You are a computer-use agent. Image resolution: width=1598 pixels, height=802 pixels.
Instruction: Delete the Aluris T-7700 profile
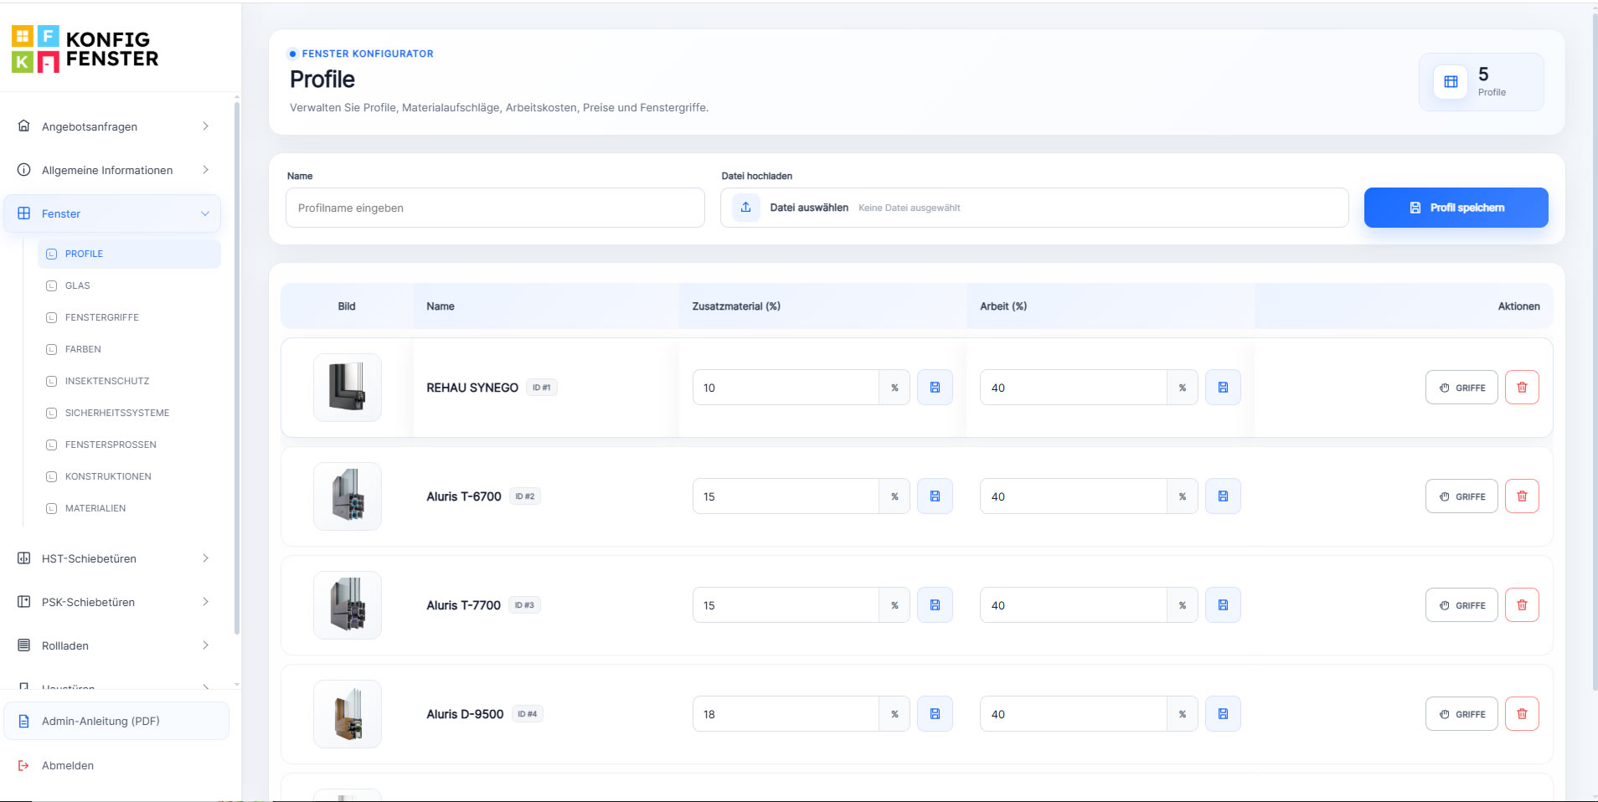click(1522, 605)
